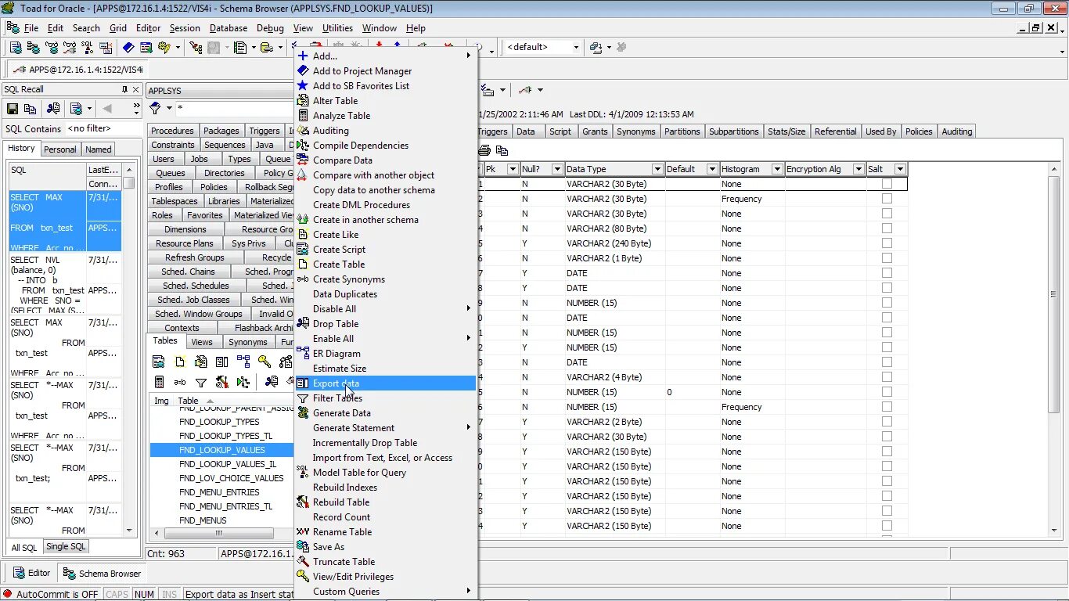The height and width of the screenshot is (601, 1069).
Task: Open the Encryption Alg column dropdown
Action: click(x=858, y=169)
